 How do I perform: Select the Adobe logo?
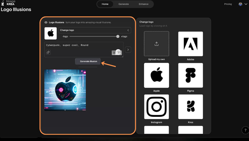point(190,44)
